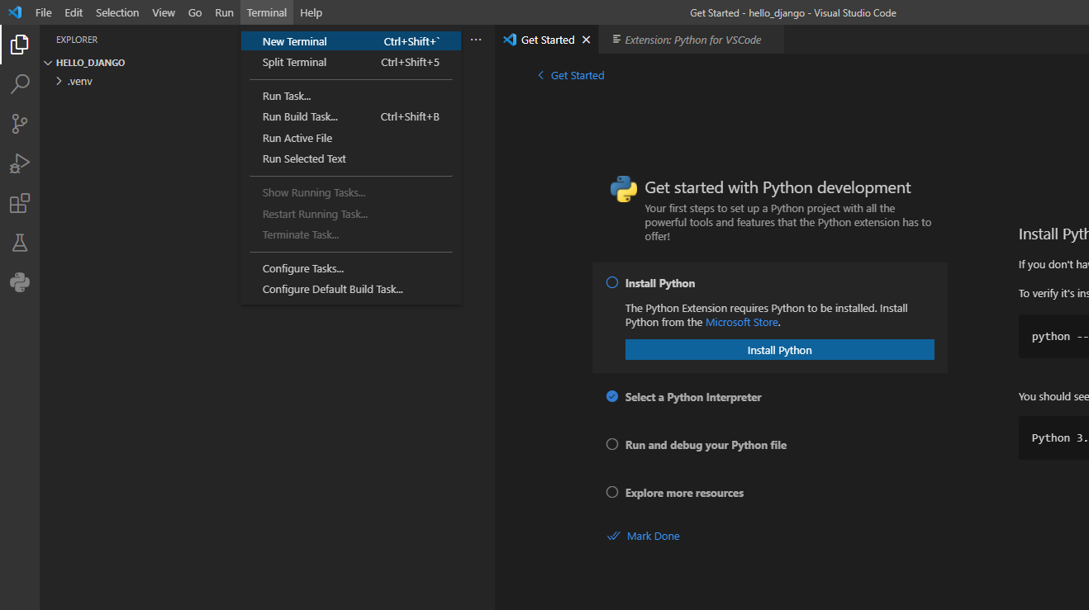The height and width of the screenshot is (610, 1089).
Task: Open the Extensions view icon
Action: coord(20,203)
